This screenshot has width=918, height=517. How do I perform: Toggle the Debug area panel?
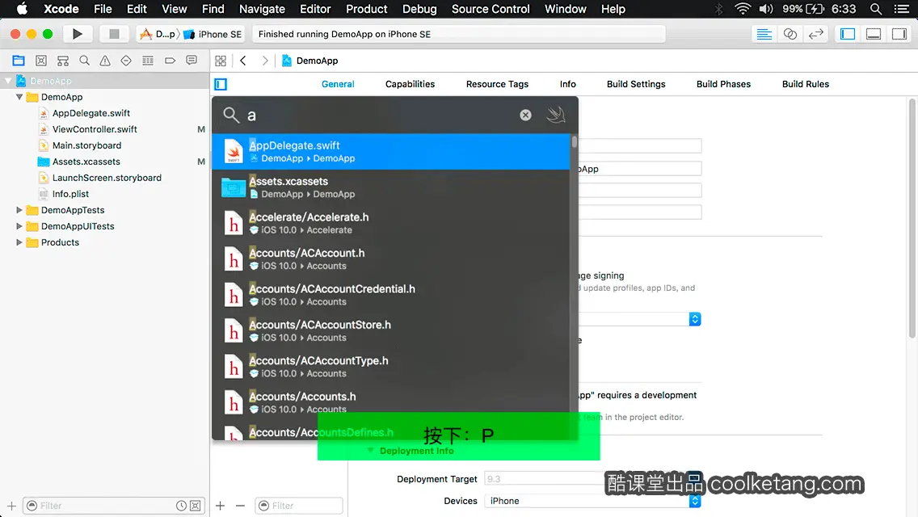[x=874, y=34]
